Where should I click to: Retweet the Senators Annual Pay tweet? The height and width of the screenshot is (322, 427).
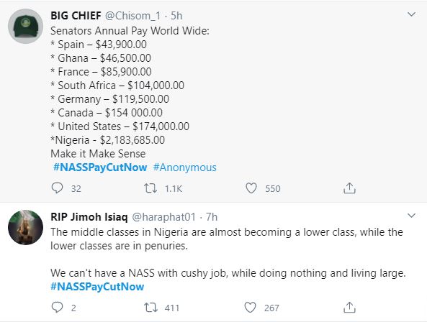point(150,188)
